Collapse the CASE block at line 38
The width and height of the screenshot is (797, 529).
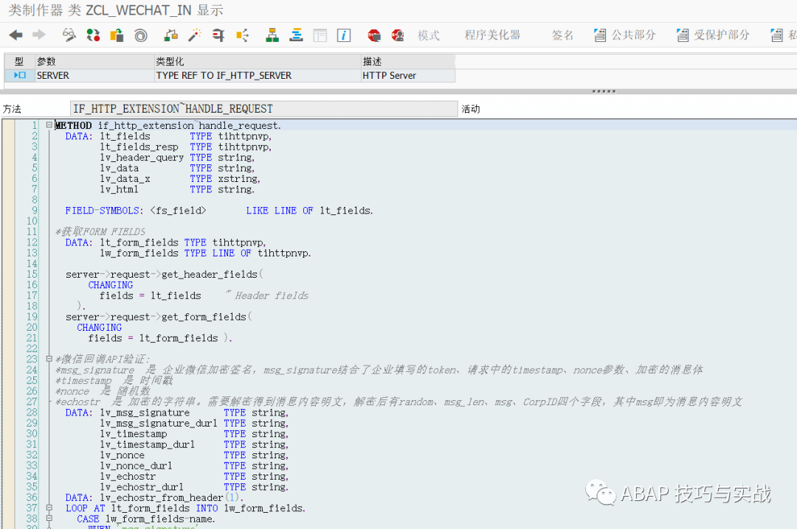click(x=49, y=519)
